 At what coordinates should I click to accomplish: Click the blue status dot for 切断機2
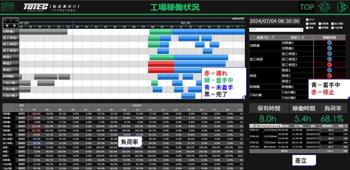point(329,48)
